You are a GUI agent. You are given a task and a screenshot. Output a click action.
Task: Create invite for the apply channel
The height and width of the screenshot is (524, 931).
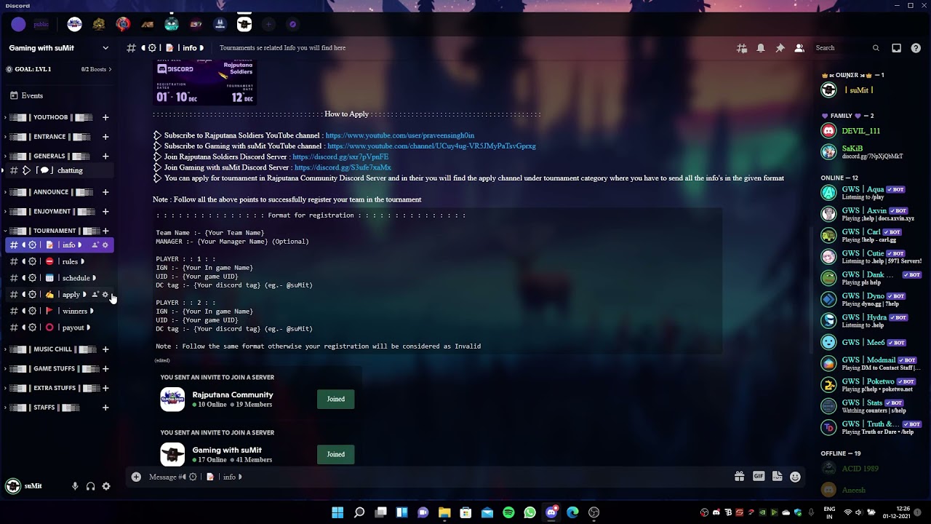[x=95, y=295]
